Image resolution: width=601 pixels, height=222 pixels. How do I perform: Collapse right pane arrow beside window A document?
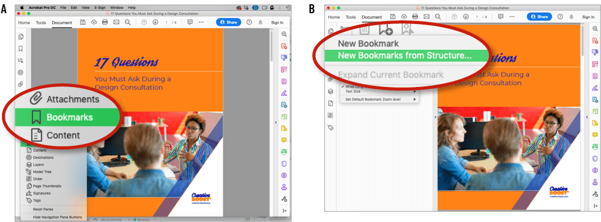[276, 122]
